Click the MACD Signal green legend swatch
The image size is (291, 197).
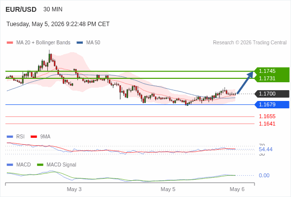click(x=40, y=165)
